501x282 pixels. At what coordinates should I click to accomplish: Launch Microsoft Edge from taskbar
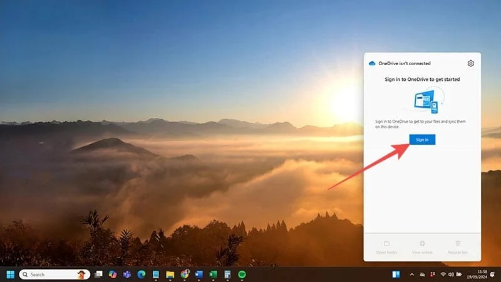(142, 274)
